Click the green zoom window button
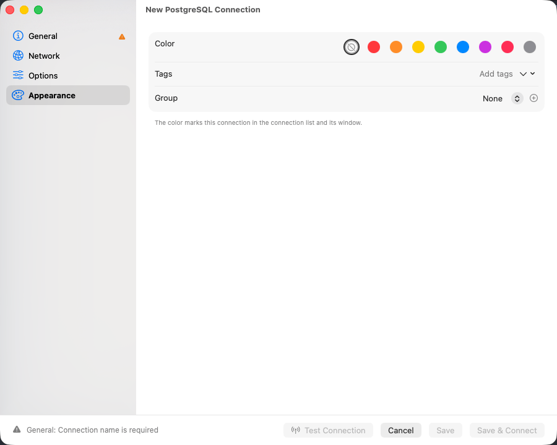The image size is (557, 445). point(38,10)
